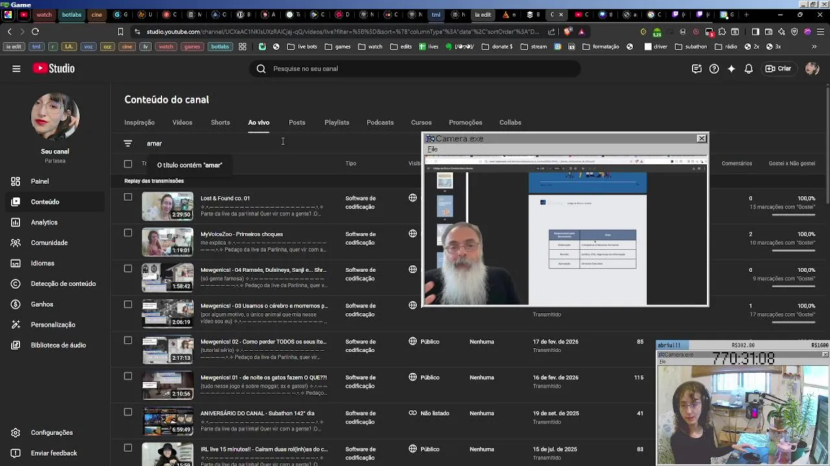Open the bookmarks grid apps icon
Image resolution: width=830 pixels, height=466 pixels.
[242, 47]
